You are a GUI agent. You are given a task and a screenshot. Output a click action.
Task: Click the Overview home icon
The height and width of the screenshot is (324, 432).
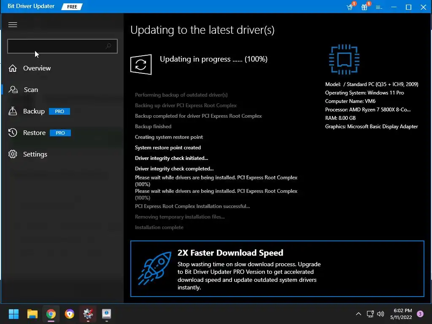click(13, 68)
